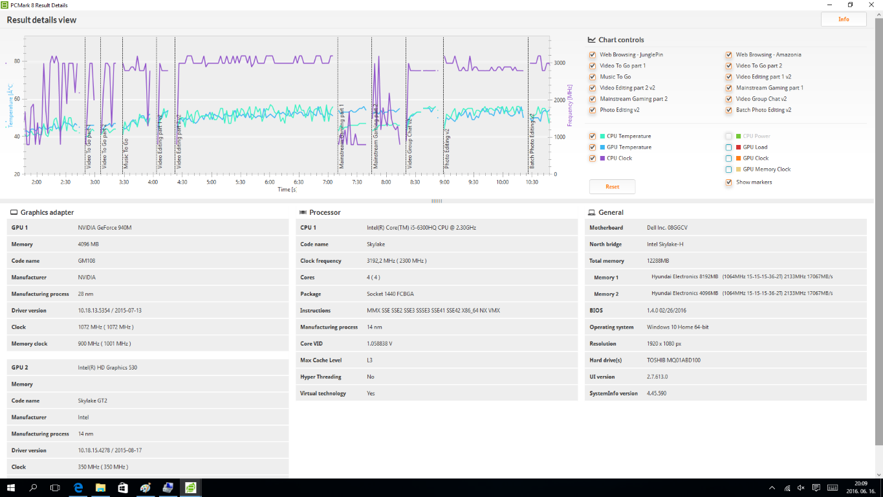Uncheck the Music To Go checkbox

click(593, 77)
